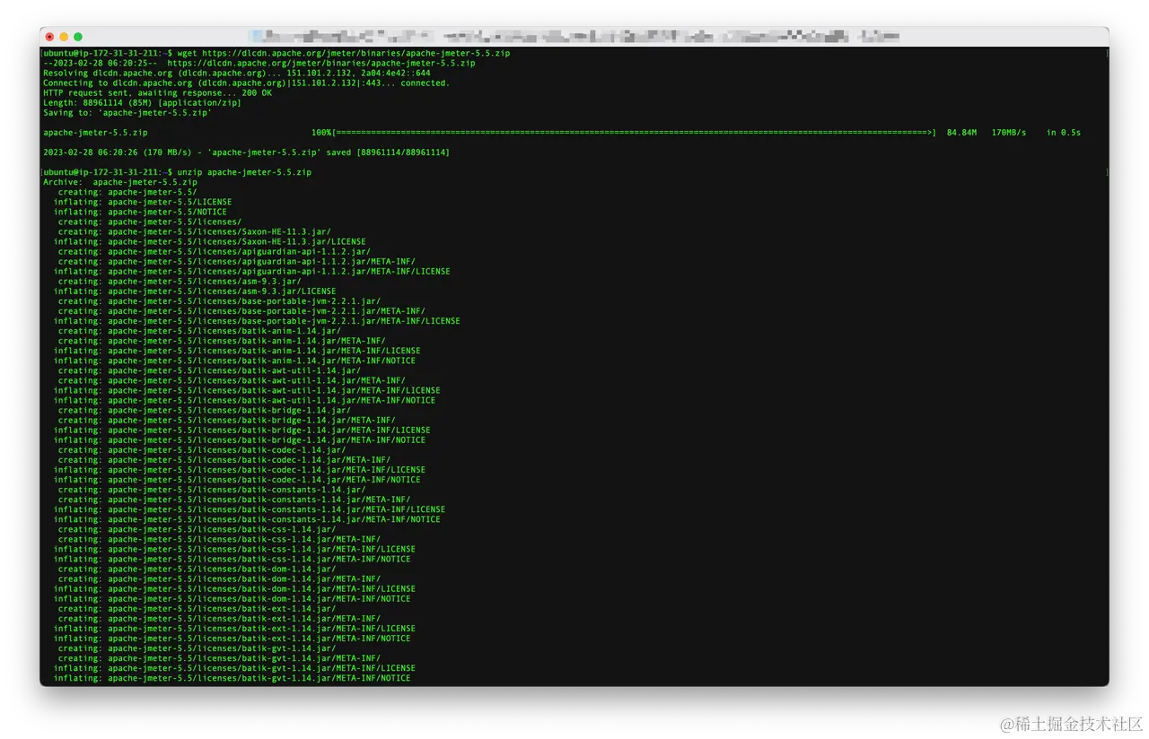Viewport: 1149px width, 739px height.
Task: Click the 'batik-awt-util-1.14.jar/META-INF/NOTICE' line
Action: 244,400
